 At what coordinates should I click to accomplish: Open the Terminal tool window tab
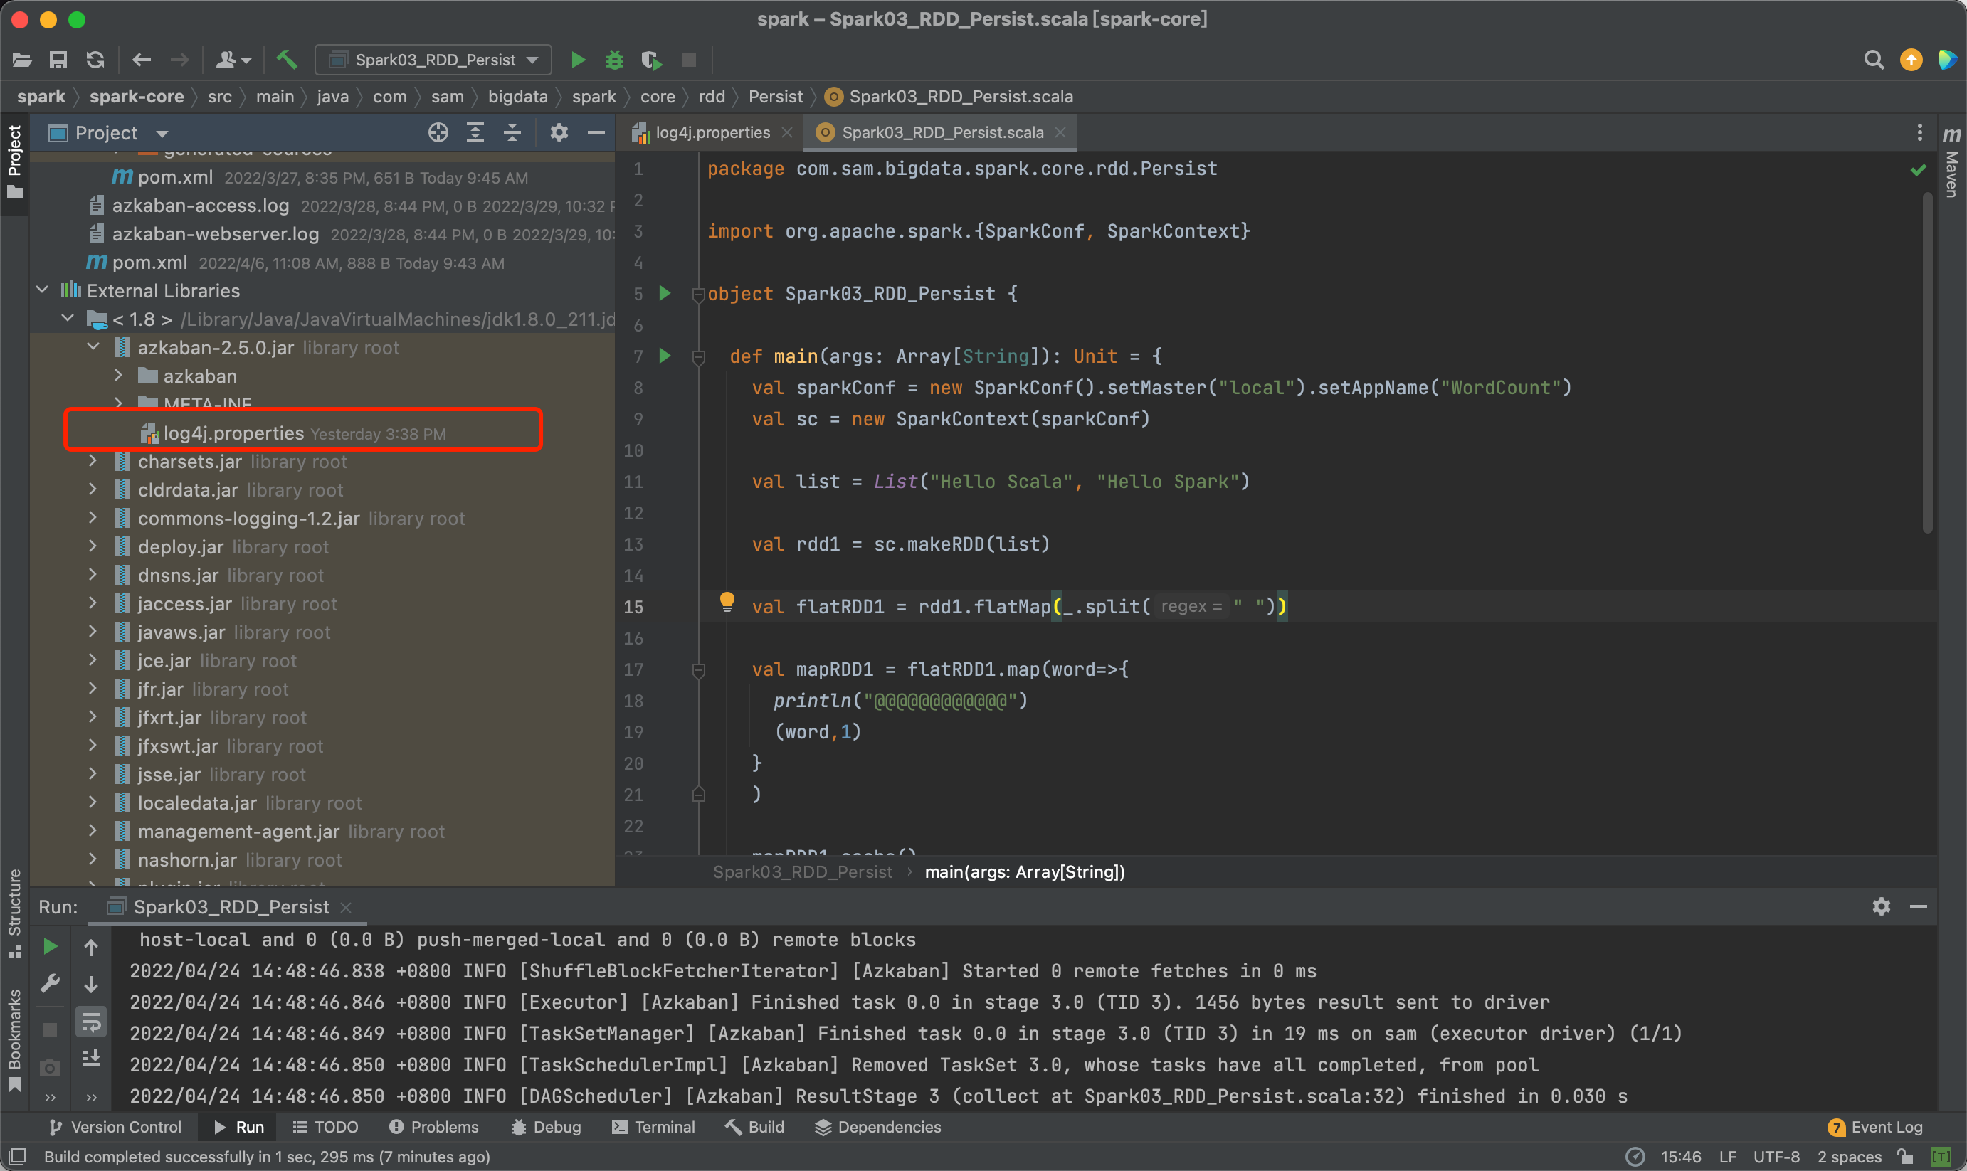[653, 1127]
